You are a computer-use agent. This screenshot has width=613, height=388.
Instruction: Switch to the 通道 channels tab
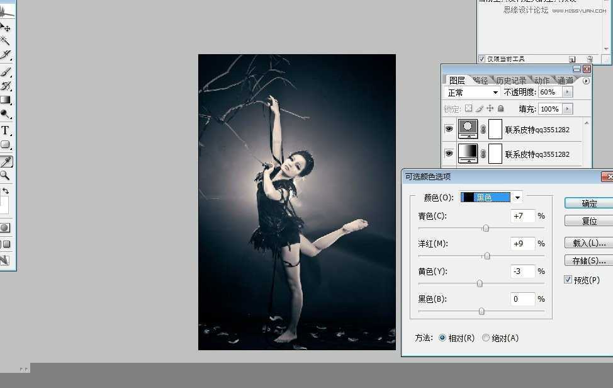(565, 81)
